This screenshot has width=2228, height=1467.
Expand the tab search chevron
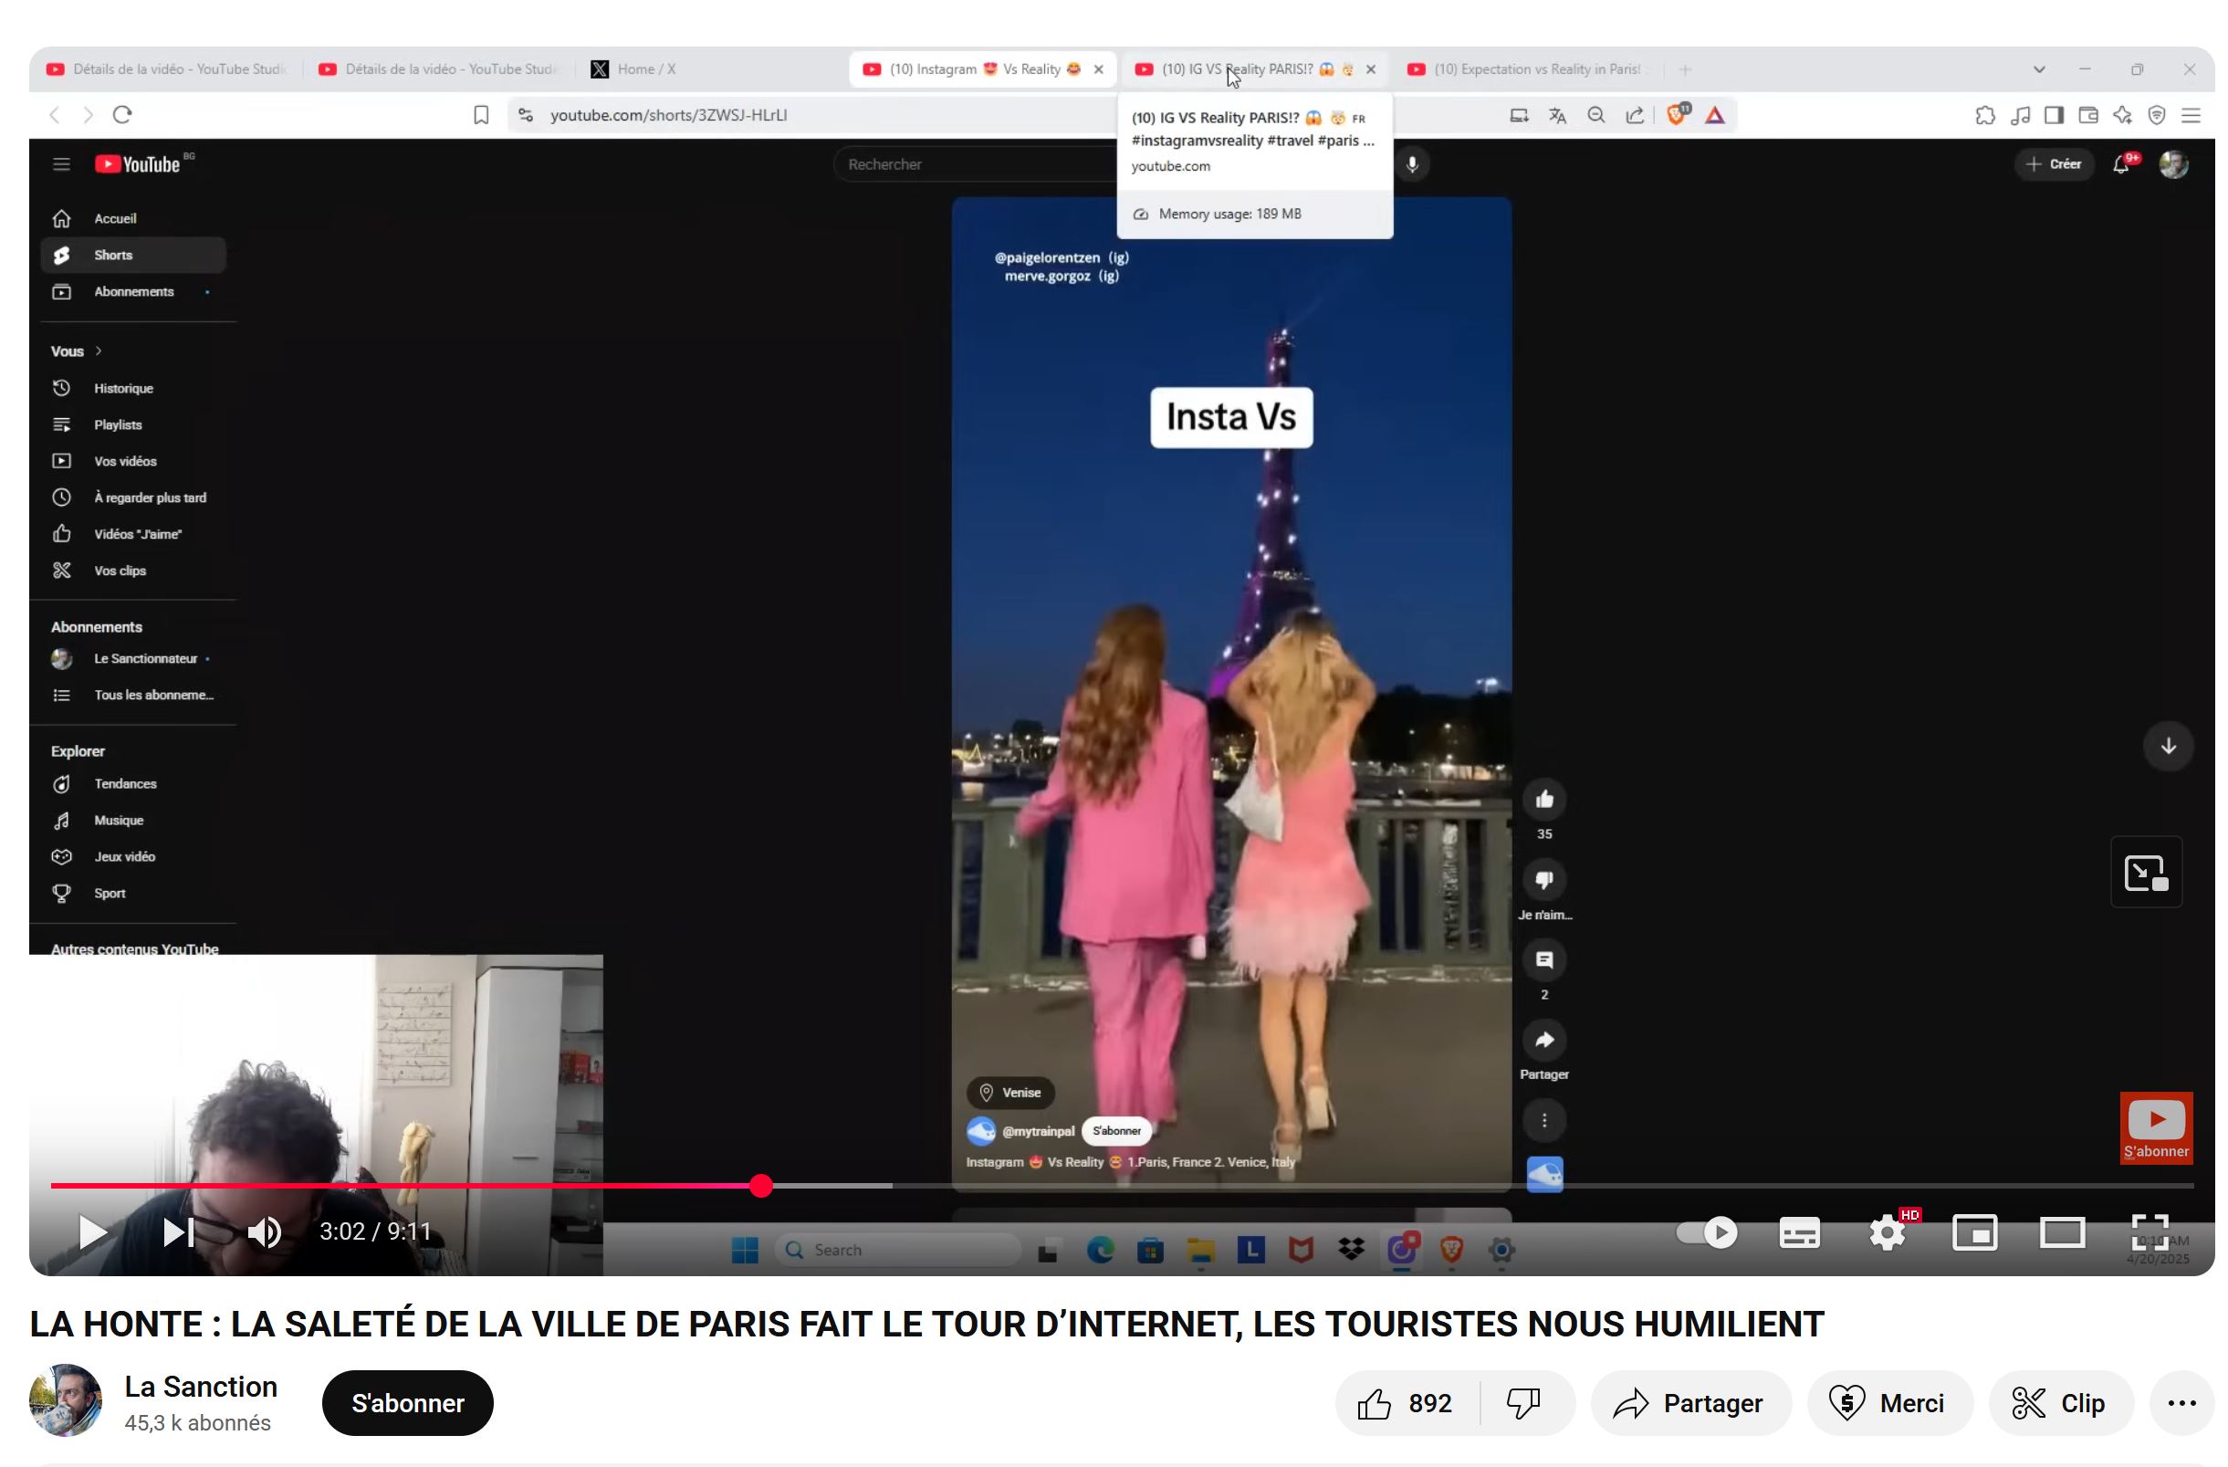point(2039,69)
